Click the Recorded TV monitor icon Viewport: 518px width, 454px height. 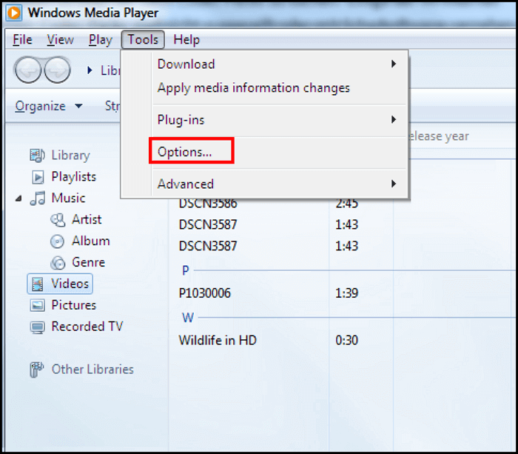coord(37,327)
